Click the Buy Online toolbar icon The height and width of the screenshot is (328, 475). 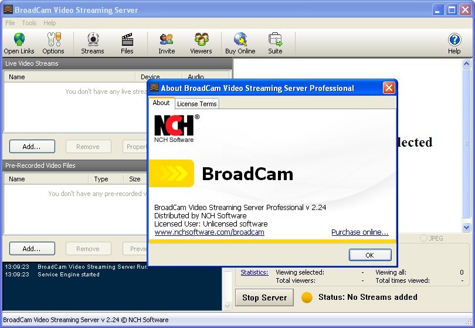coord(240,43)
